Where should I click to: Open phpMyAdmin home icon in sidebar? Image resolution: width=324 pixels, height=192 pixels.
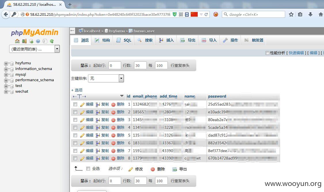17,41
